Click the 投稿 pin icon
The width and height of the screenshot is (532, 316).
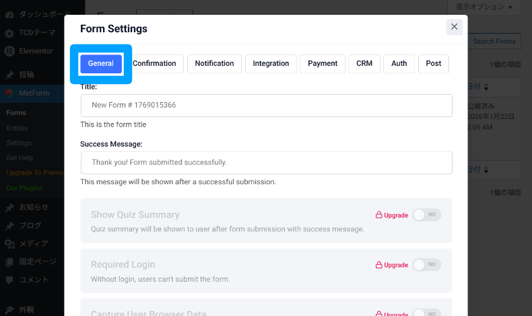point(10,75)
